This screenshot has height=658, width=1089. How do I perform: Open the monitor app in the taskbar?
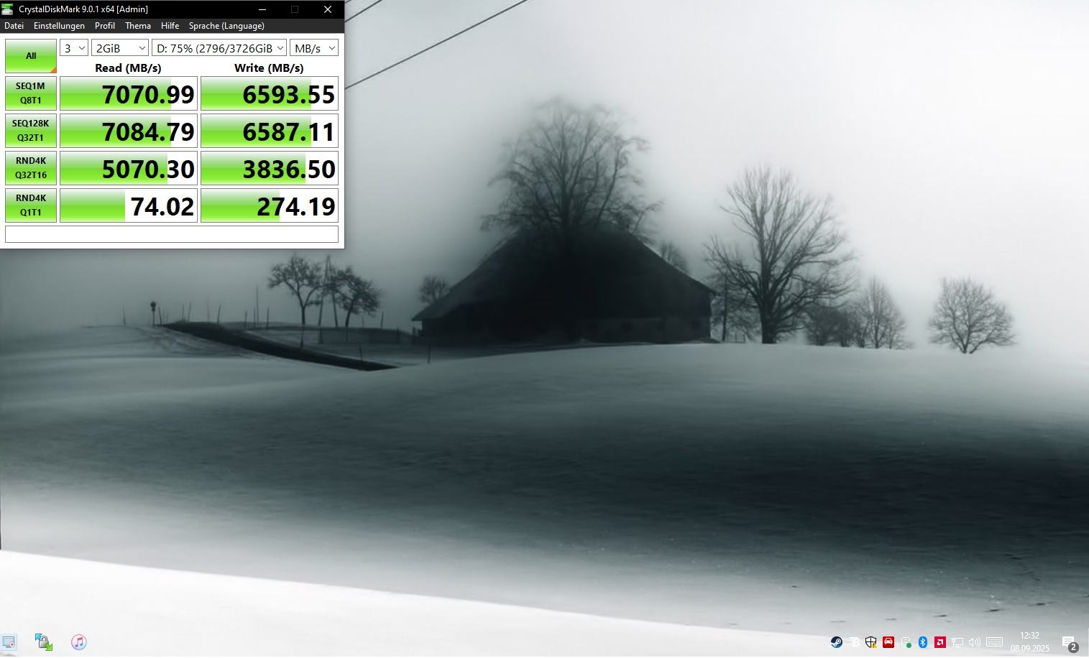pyautogui.click(x=8, y=642)
